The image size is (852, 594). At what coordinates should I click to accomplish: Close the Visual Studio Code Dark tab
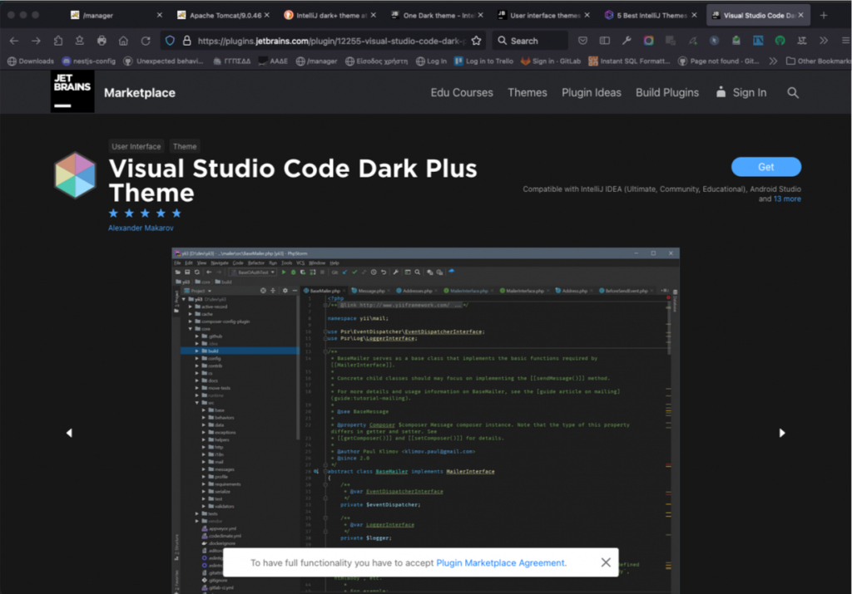(x=801, y=15)
